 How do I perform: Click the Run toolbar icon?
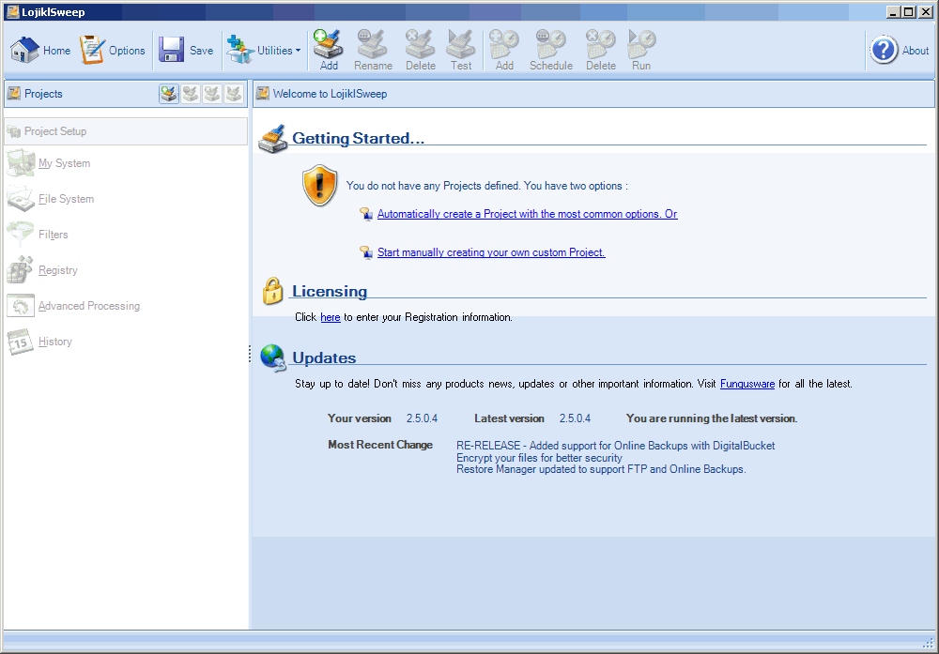641,50
